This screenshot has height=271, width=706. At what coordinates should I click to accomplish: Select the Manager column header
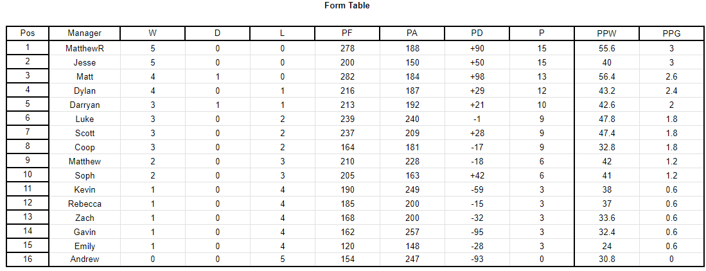click(x=85, y=33)
